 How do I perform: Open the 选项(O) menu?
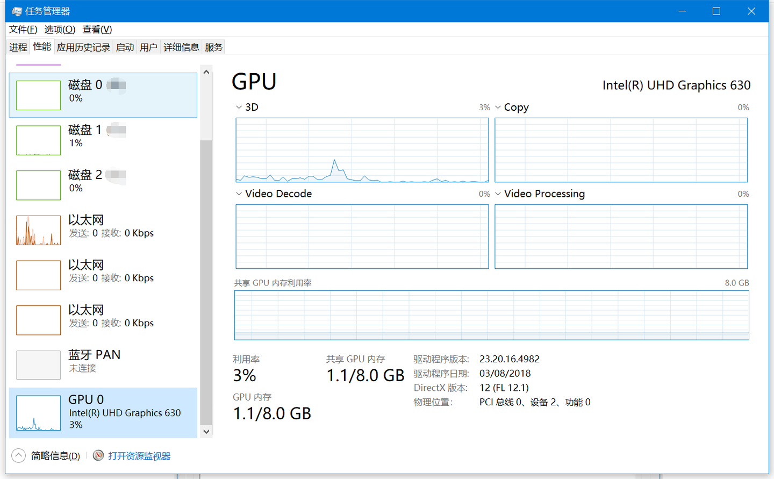tap(60, 30)
